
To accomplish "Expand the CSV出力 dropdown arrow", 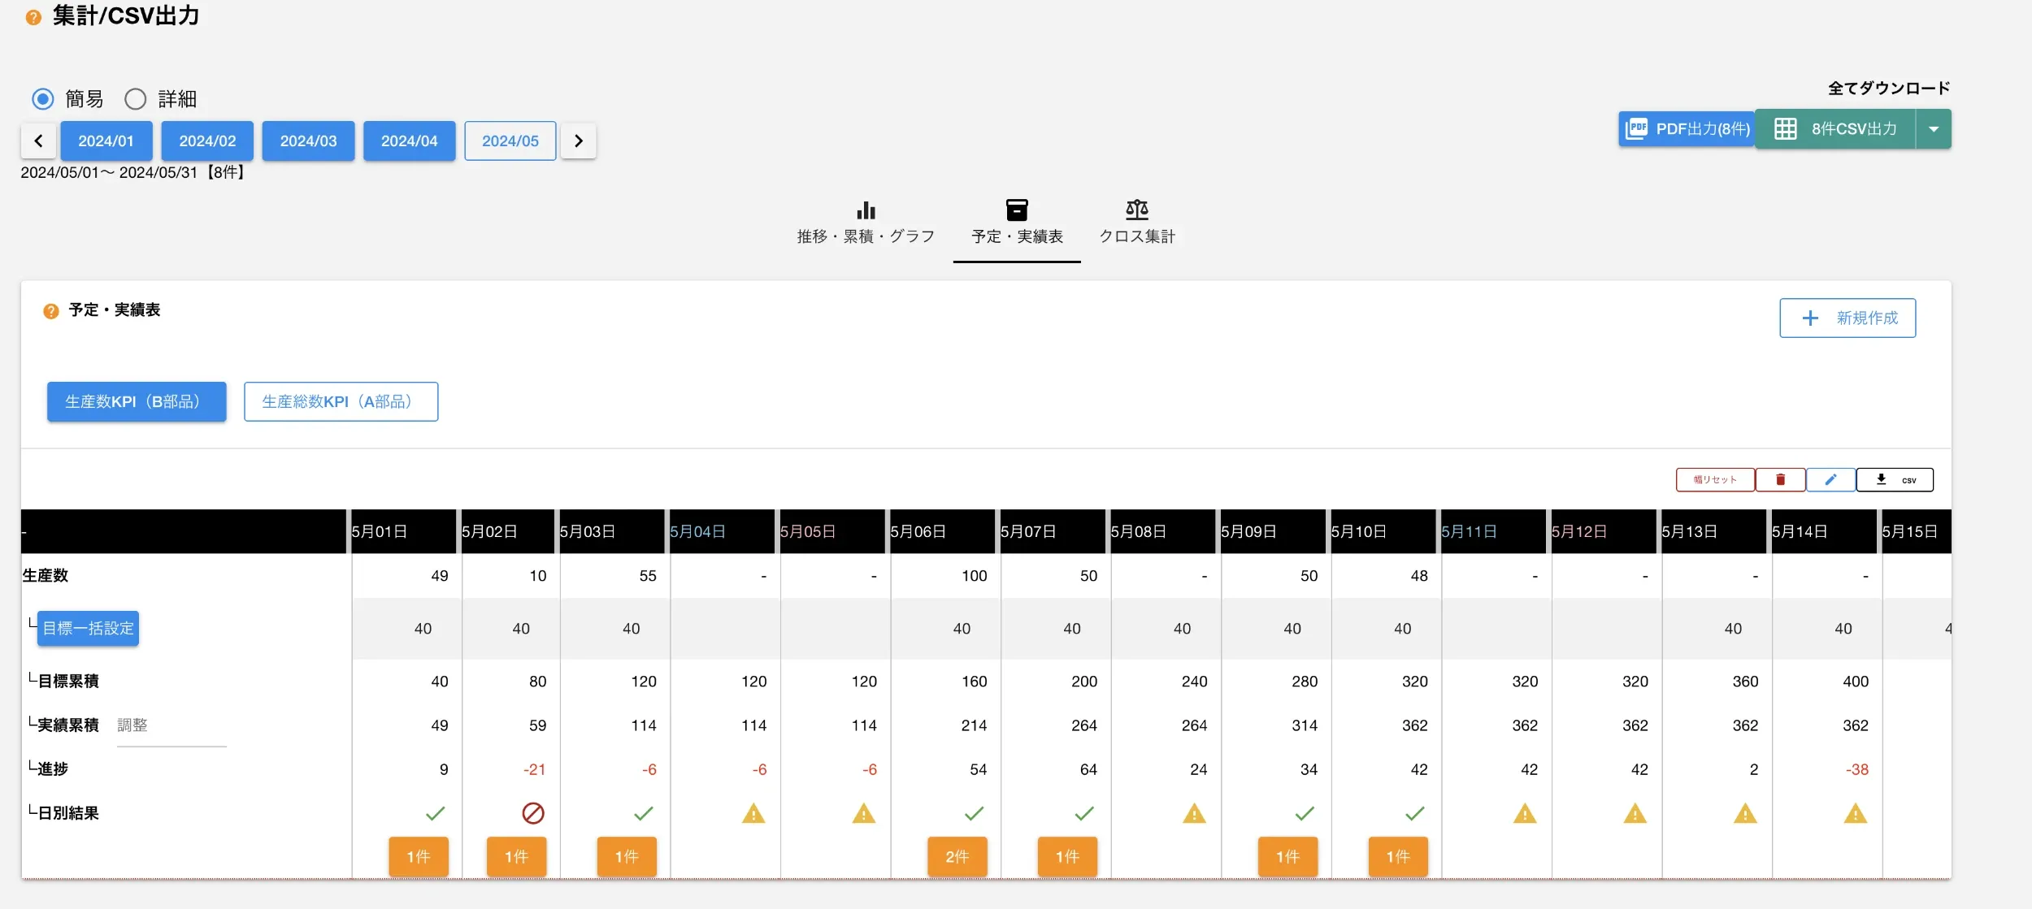I will coord(1934,129).
